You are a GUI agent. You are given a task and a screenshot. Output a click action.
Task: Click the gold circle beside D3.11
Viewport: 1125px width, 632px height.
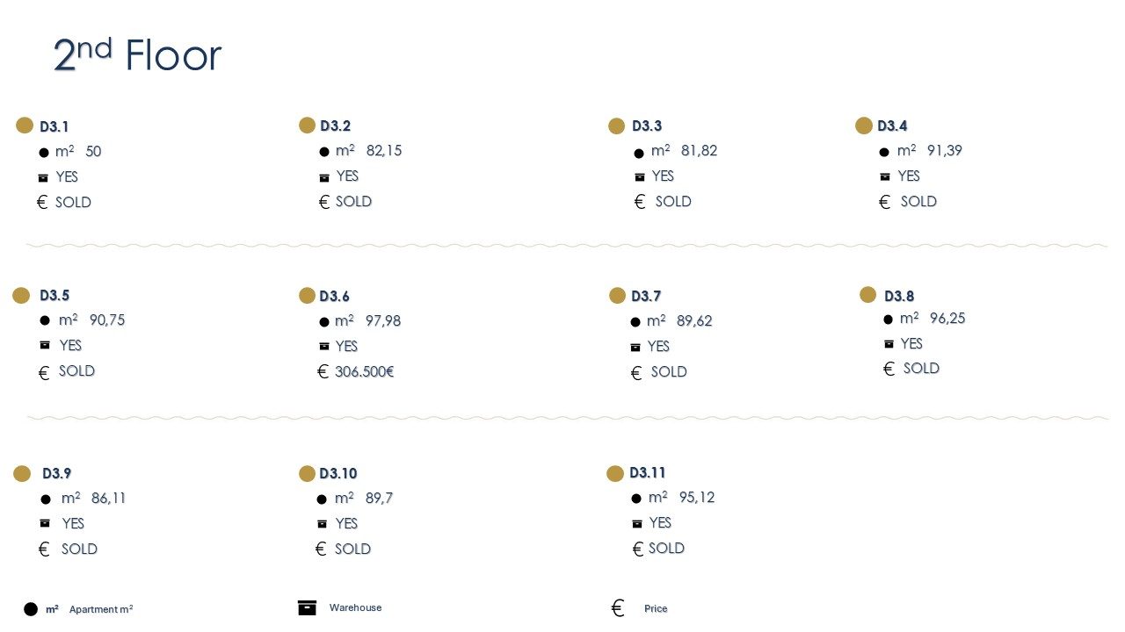[x=615, y=474]
